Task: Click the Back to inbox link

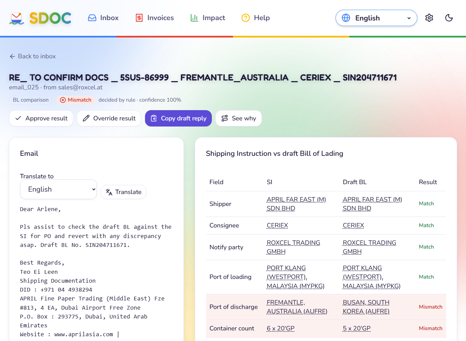Action: click(x=33, y=56)
